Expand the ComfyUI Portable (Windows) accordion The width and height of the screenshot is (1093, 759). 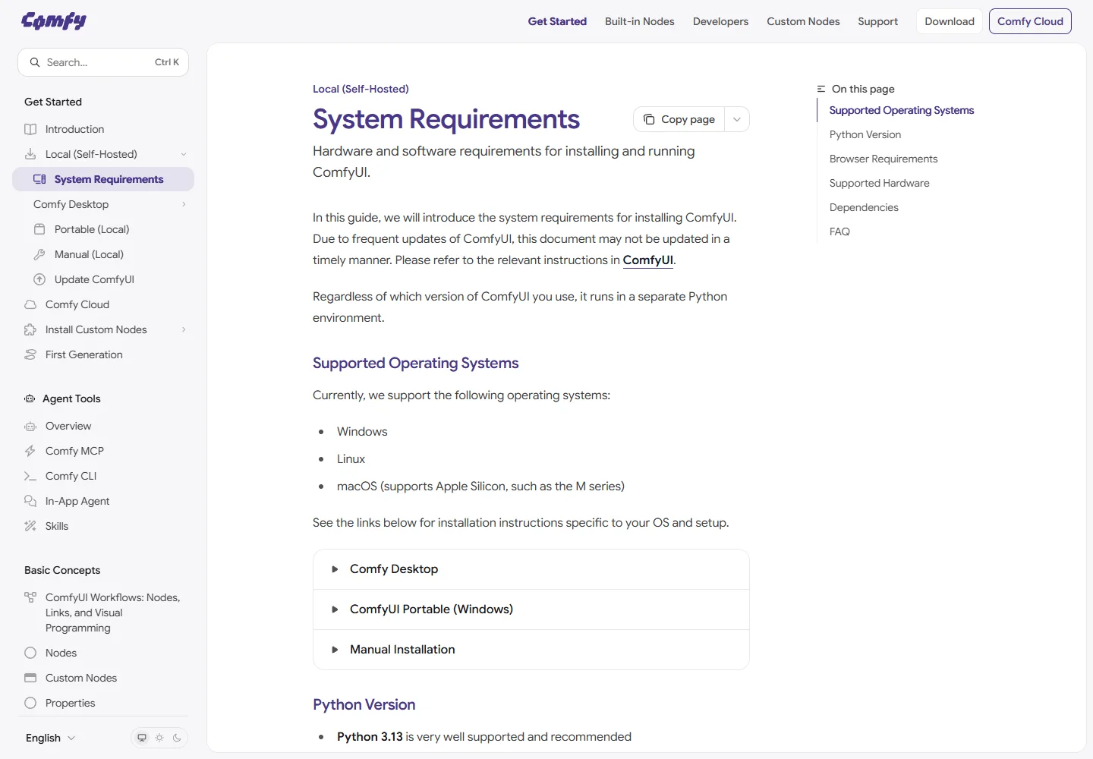point(531,609)
